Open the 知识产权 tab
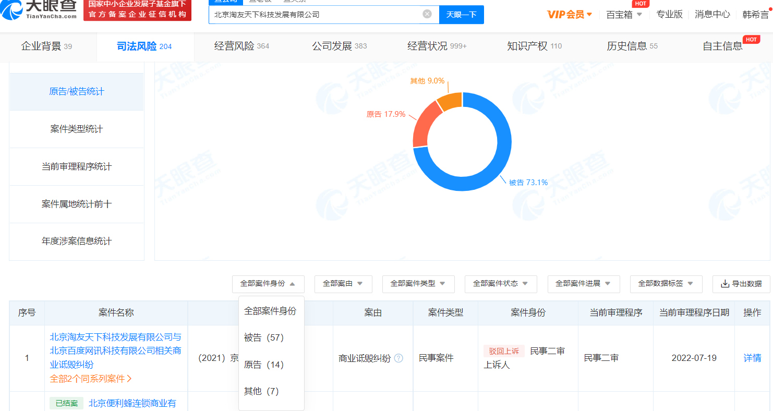773x411 pixels. pyautogui.click(x=534, y=46)
